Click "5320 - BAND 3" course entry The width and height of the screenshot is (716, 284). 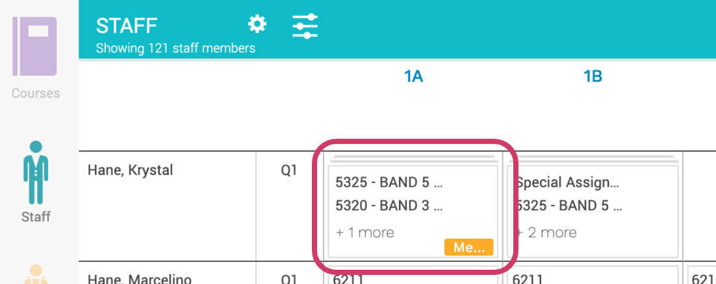(389, 206)
